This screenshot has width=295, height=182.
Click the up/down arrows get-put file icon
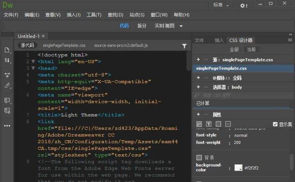click(7, 60)
